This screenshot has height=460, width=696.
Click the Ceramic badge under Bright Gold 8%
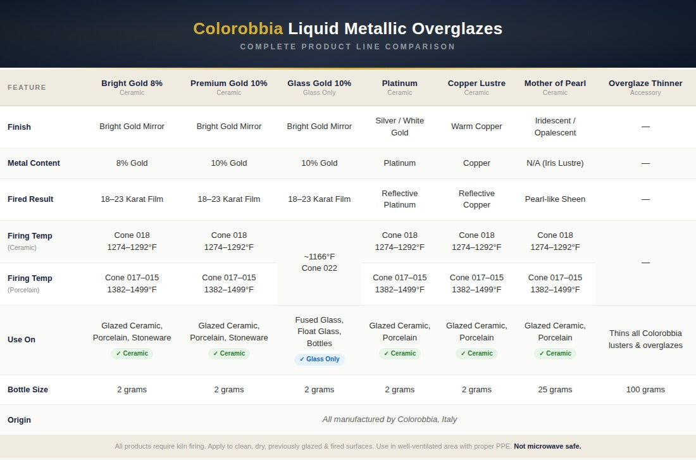132,354
